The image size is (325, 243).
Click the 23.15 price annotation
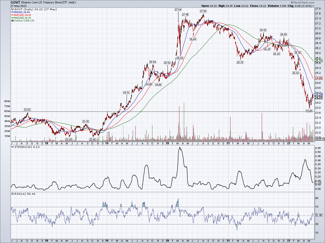click(86, 121)
